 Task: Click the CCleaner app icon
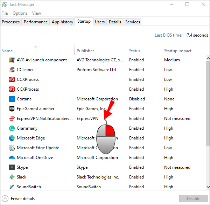click(x=12, y=70)
